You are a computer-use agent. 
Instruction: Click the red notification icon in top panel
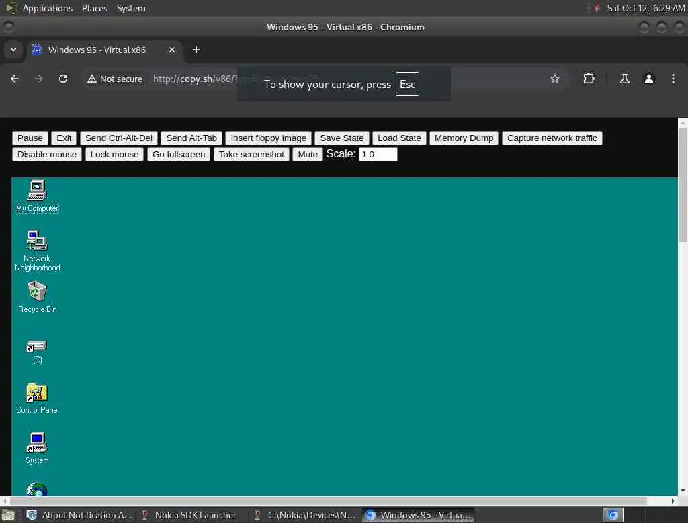coord(597,8)
